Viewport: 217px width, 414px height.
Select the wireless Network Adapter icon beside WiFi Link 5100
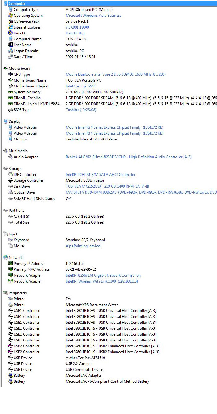tap(11, 281)
